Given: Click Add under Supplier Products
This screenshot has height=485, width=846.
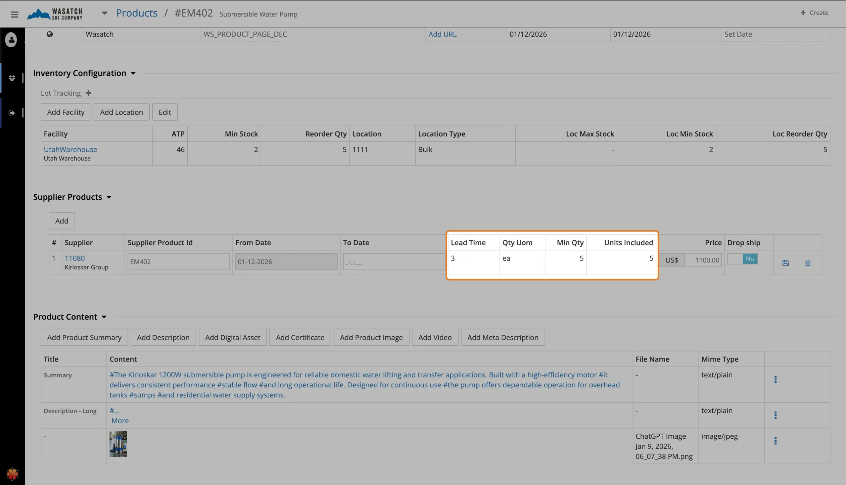Looking at the screenshot, I should tap(62, 221).
